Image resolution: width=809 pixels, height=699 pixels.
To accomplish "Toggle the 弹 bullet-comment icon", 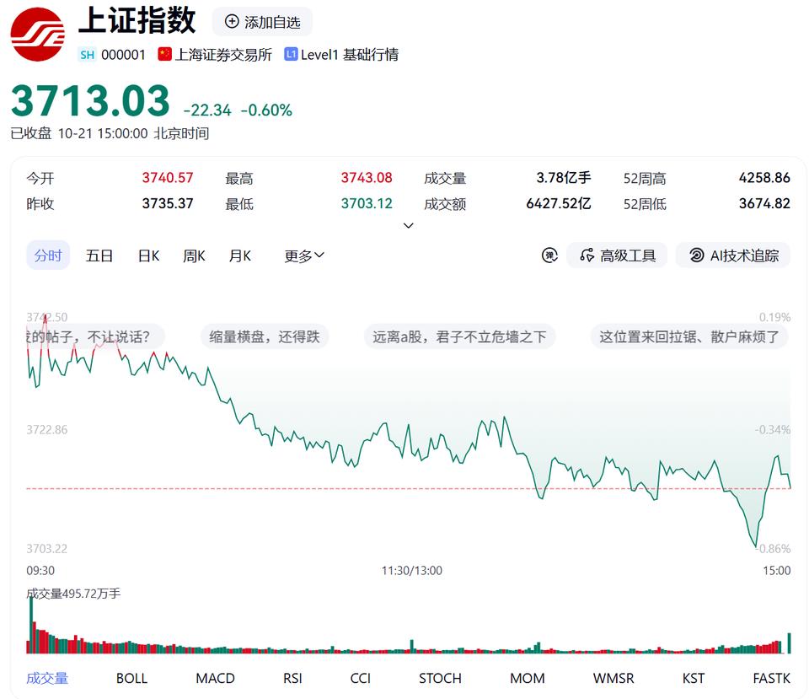I will click(549, 255).
